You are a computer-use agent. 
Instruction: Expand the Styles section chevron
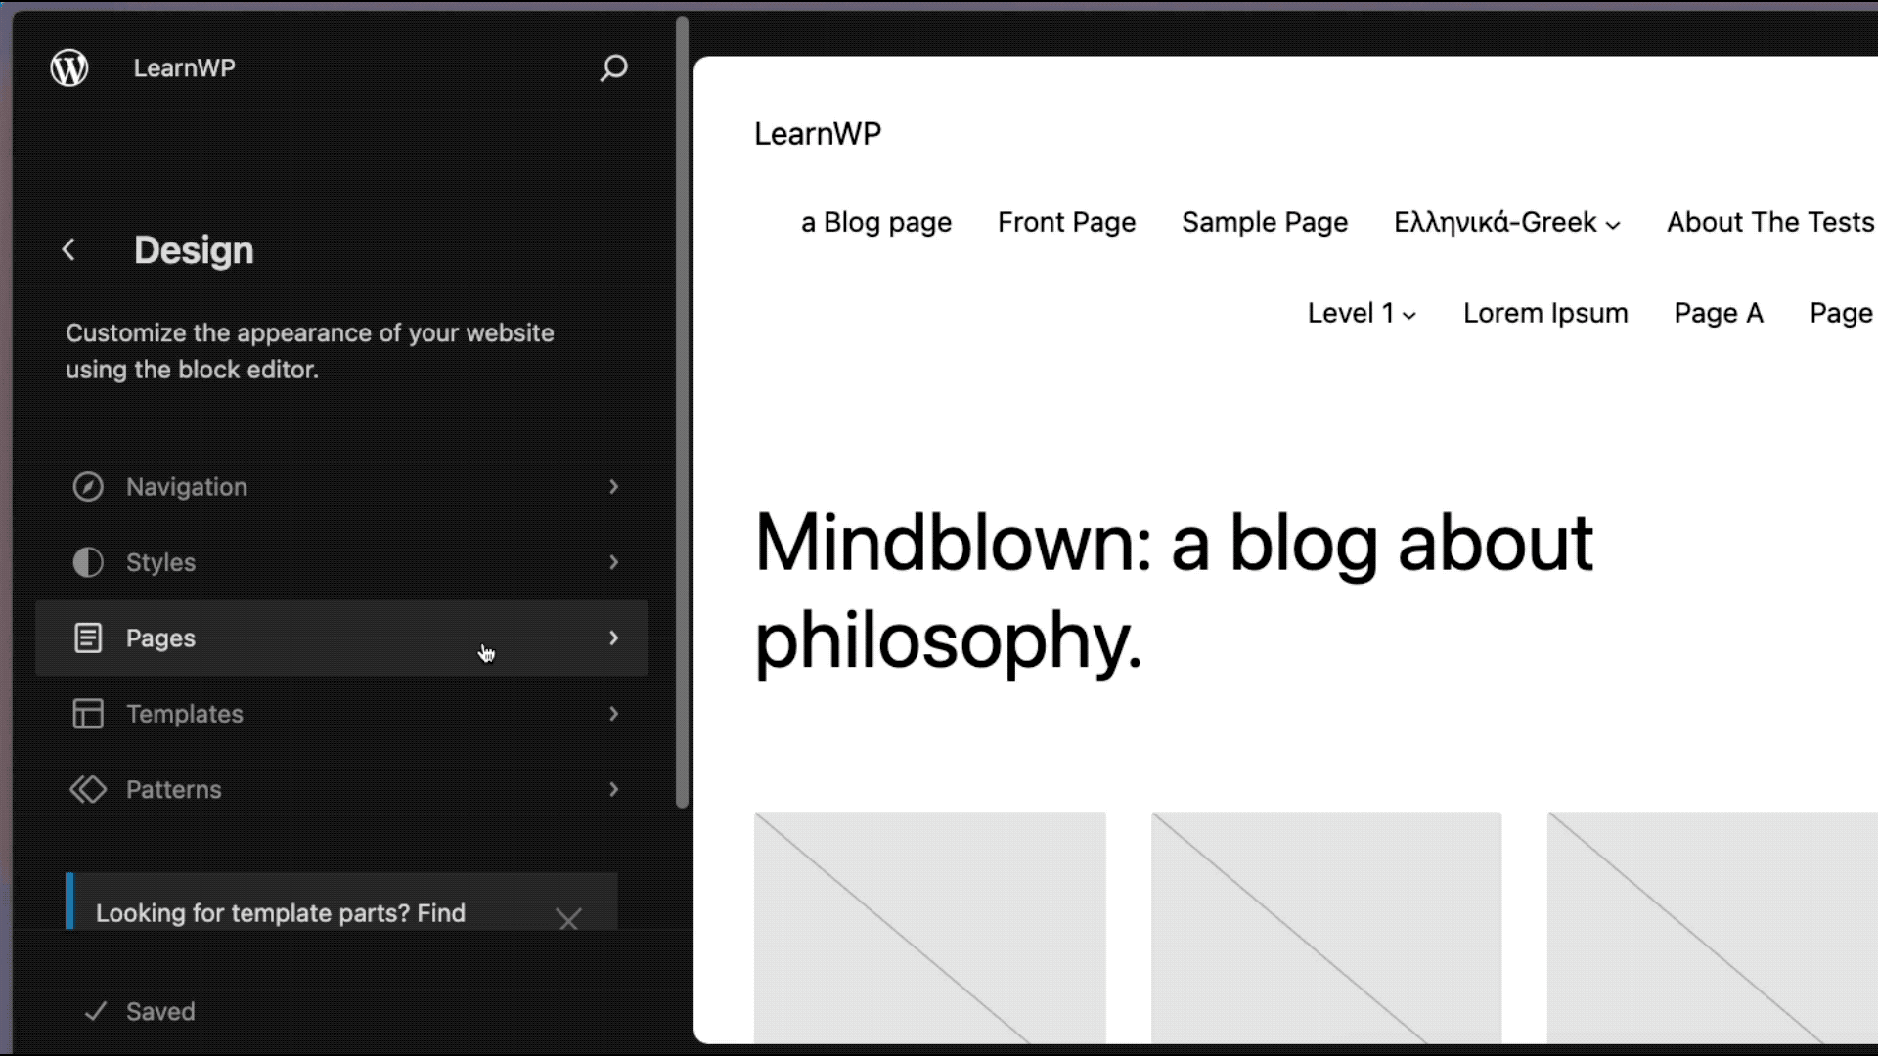point(613,562)
